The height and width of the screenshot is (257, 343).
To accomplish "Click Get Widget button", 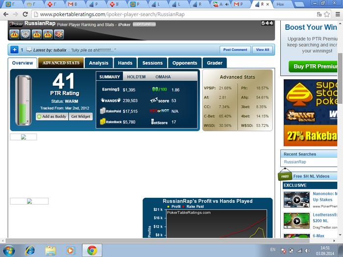I will point(81,117).
